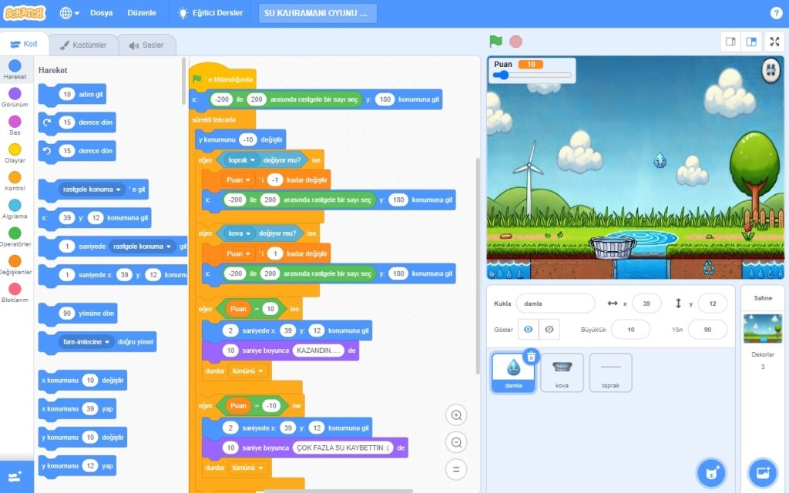Open the add extension button

(15, 477)
